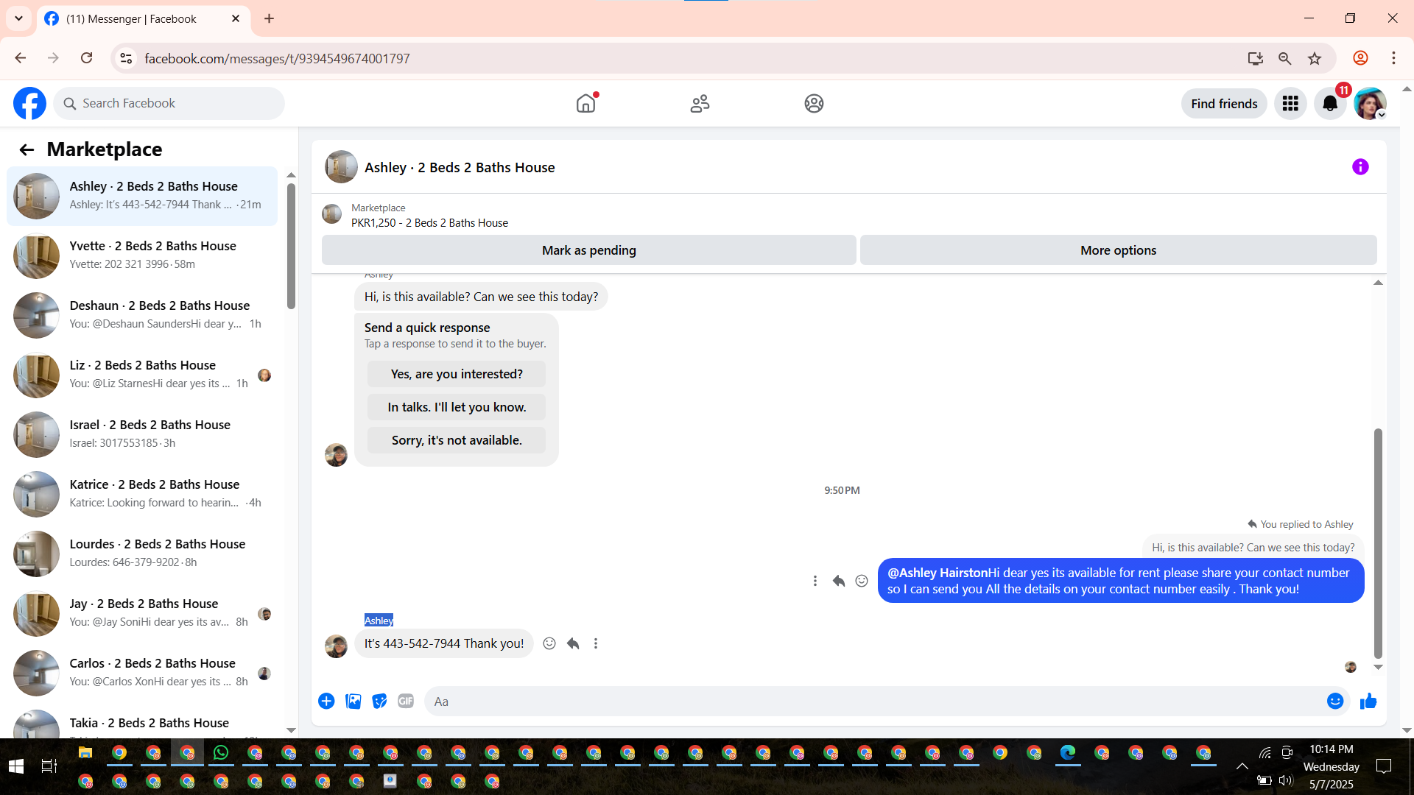Send a thumbs-up like

coord(1368,701)
